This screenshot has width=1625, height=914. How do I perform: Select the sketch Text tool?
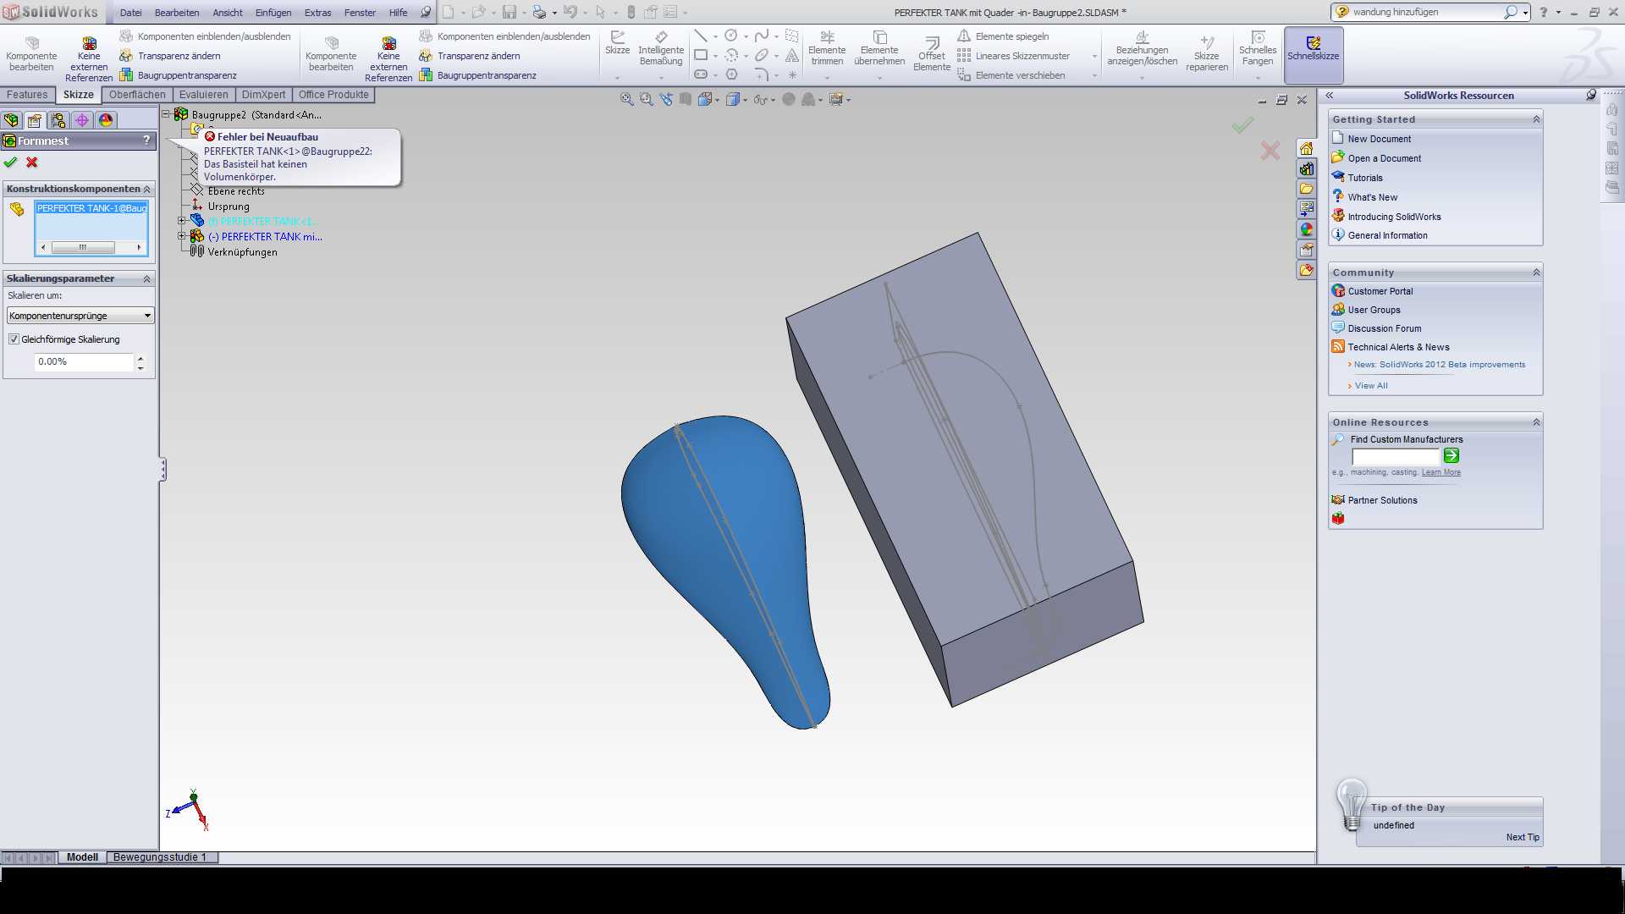792,55
